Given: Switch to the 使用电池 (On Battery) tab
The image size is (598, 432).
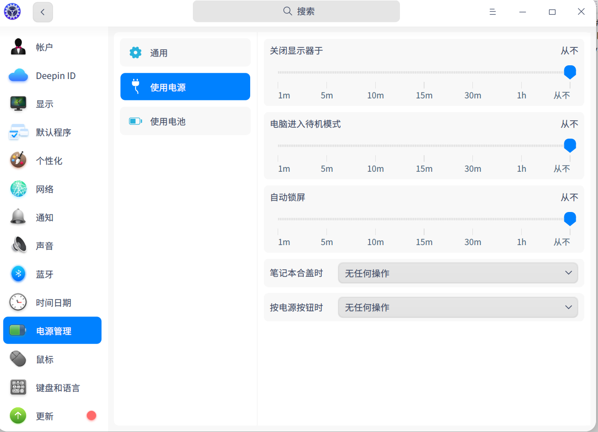Looking at the screenshot, I should [185, 122].
